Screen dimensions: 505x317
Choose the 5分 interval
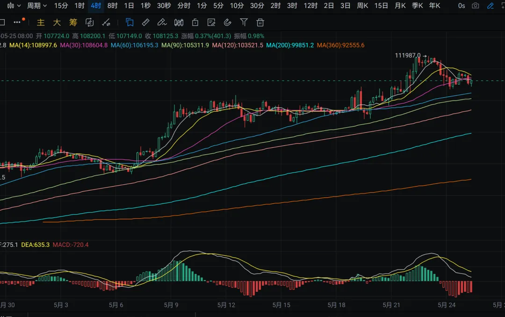click(218, 6)
